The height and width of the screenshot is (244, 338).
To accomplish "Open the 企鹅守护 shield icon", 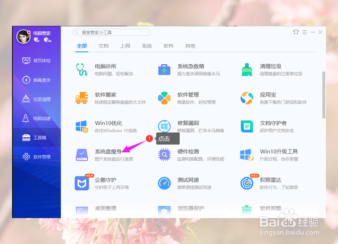I will click(x=82, y=183).
